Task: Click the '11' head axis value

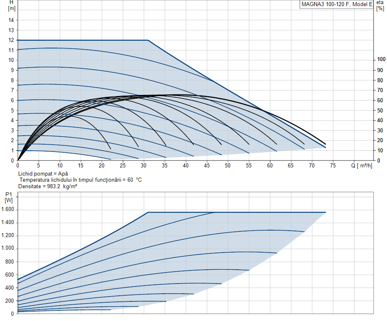Action: point(11,50)
